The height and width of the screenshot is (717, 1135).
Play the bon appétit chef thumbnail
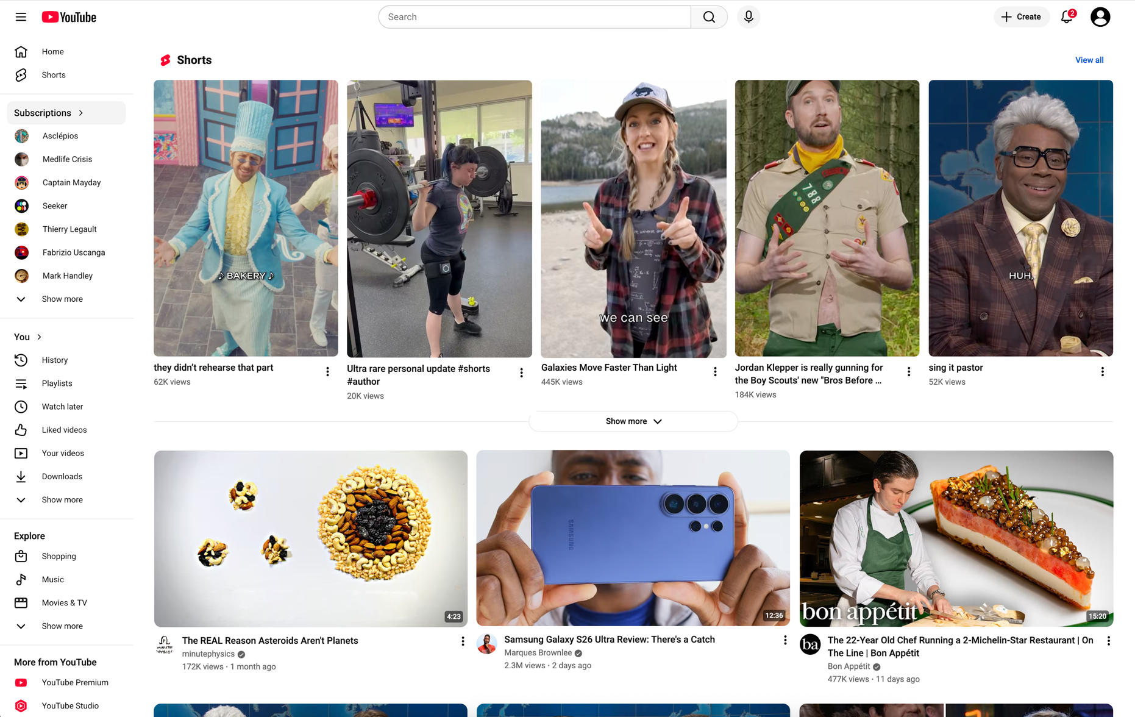click(956, 539)
